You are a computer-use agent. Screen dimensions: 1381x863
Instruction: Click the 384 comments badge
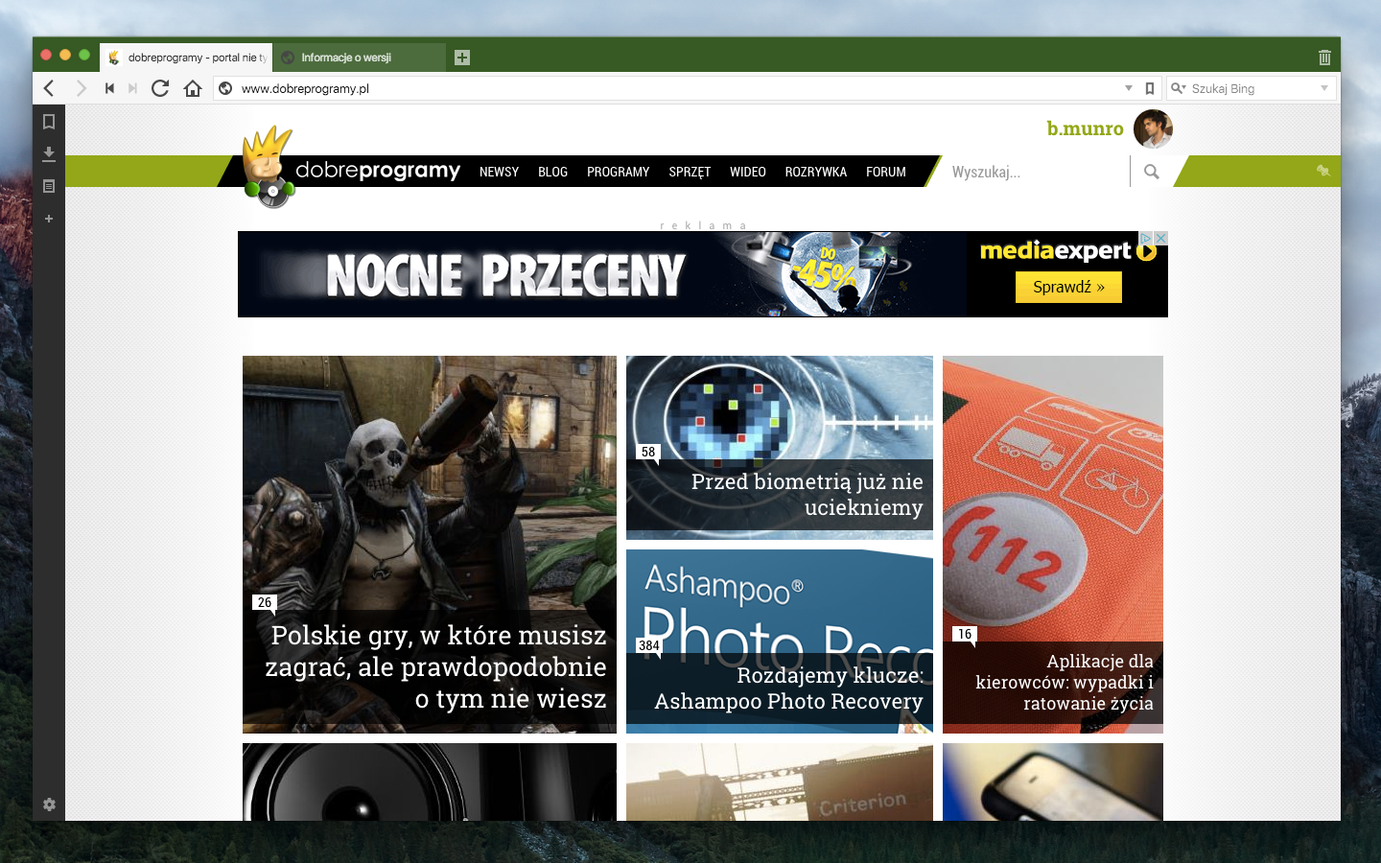[x=649, y=645]
